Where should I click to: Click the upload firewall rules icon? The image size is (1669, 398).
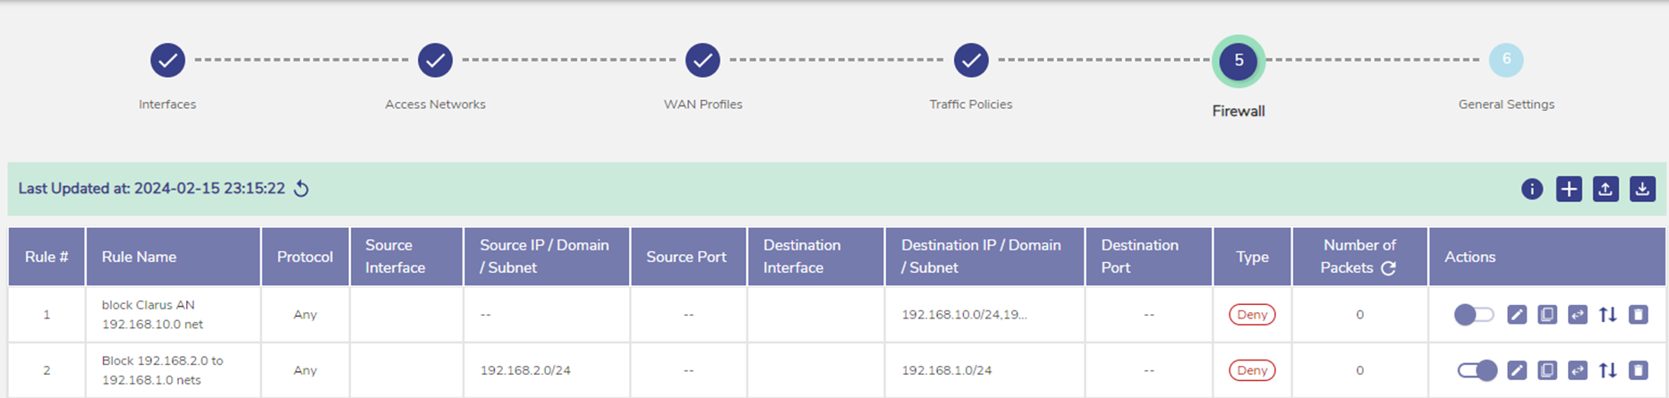coord(1605,189)
